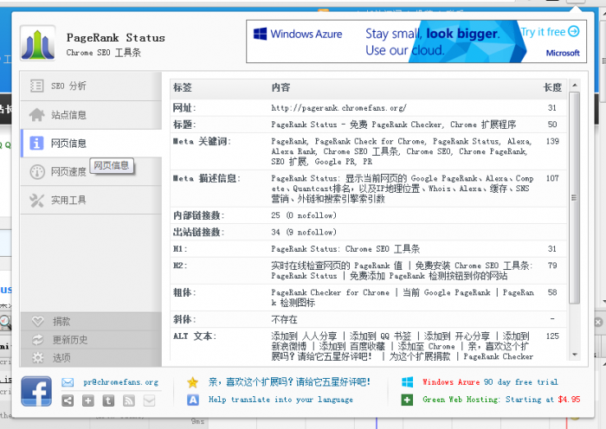The height and width of the screenshot is (429, 606).
Task: Click the green plus hosting icon
Action: click(x=407, y=400)
